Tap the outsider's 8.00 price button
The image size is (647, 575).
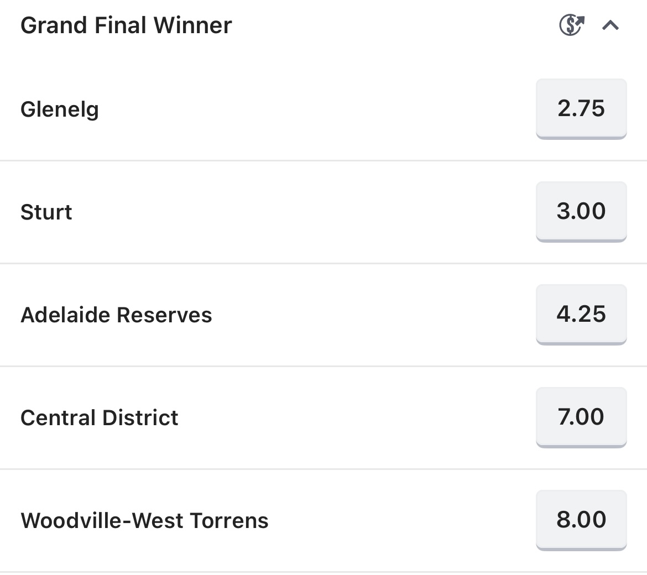pos(581,520)
